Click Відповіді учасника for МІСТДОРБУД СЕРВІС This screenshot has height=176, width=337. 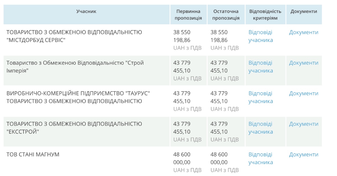[x=260, y=36]
